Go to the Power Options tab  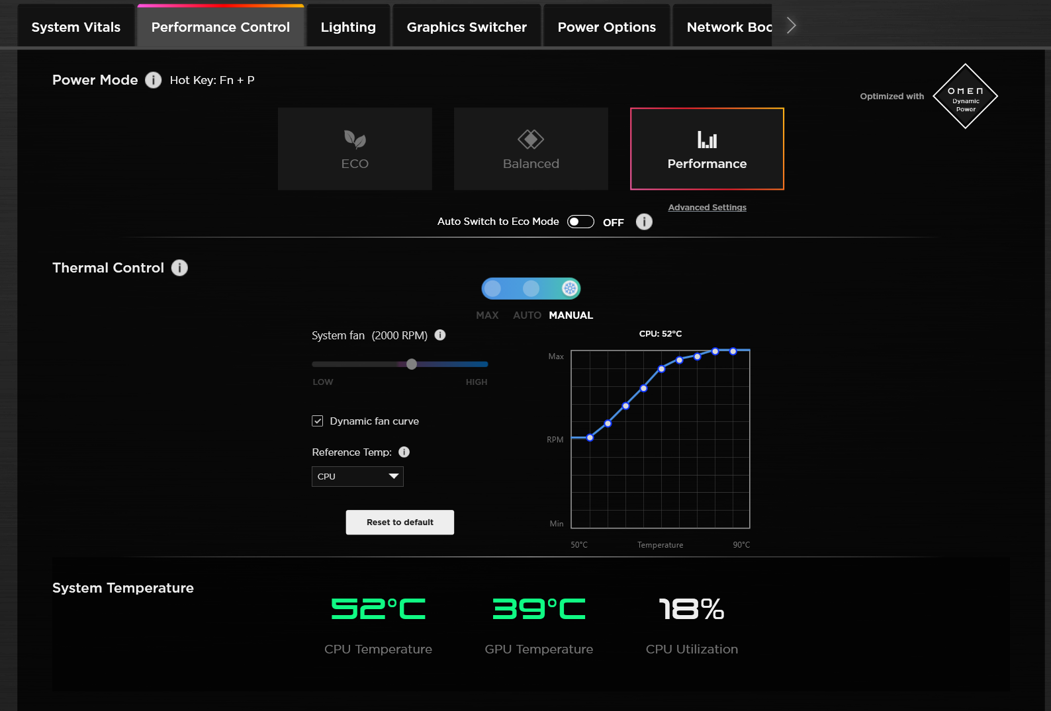(607, 27)
